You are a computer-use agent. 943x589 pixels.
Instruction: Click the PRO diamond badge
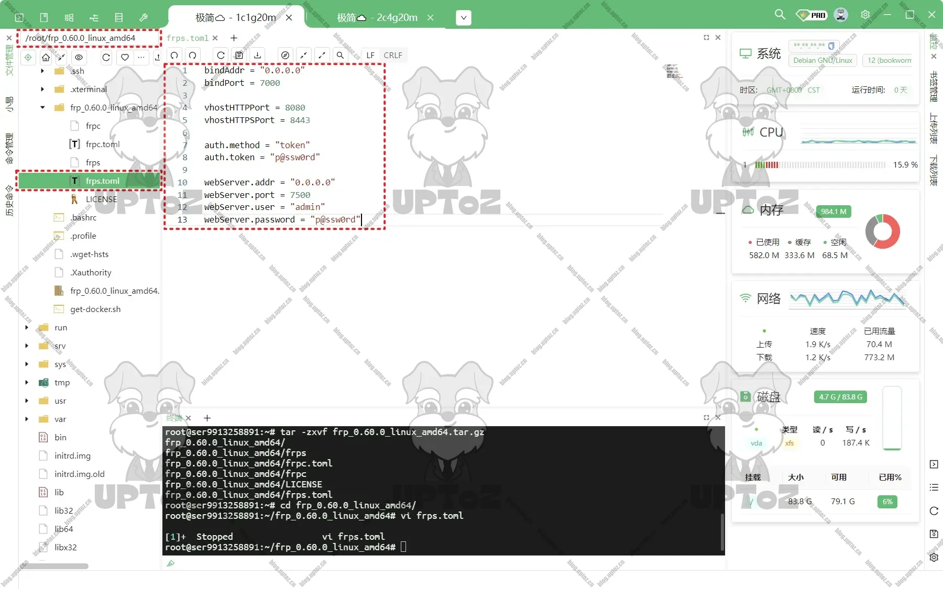click(x=811, y=15)
